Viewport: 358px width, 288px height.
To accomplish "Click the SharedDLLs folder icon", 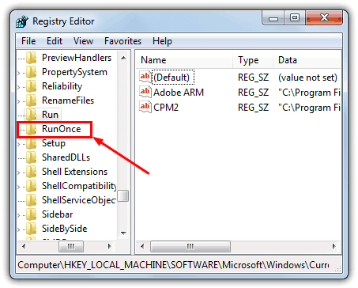I will click(32, 157).
